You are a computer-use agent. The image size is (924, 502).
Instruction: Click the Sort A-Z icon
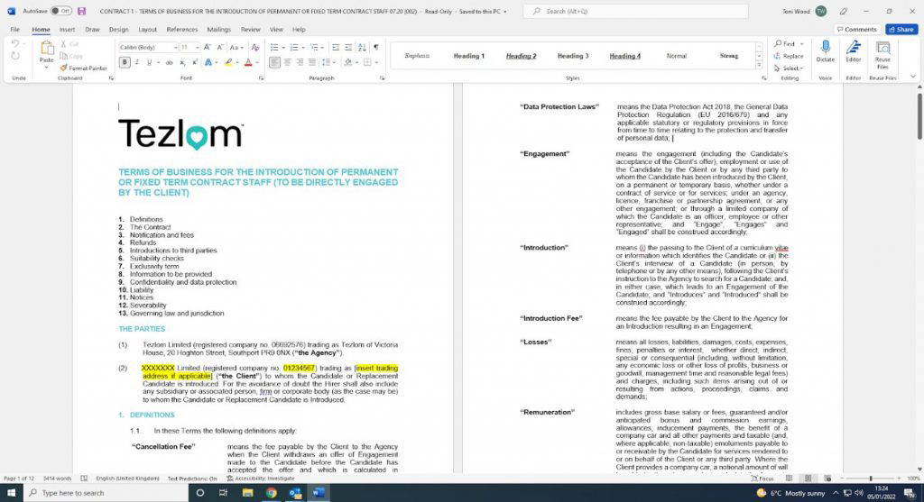tap(361, 47)
